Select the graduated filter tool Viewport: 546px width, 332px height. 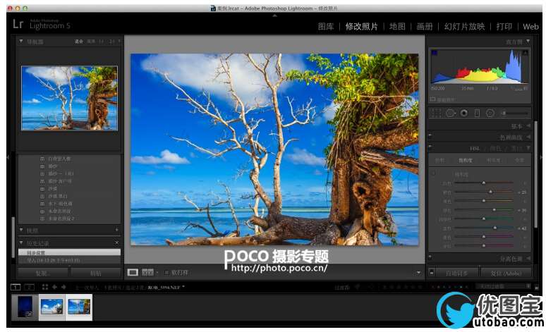477,113
